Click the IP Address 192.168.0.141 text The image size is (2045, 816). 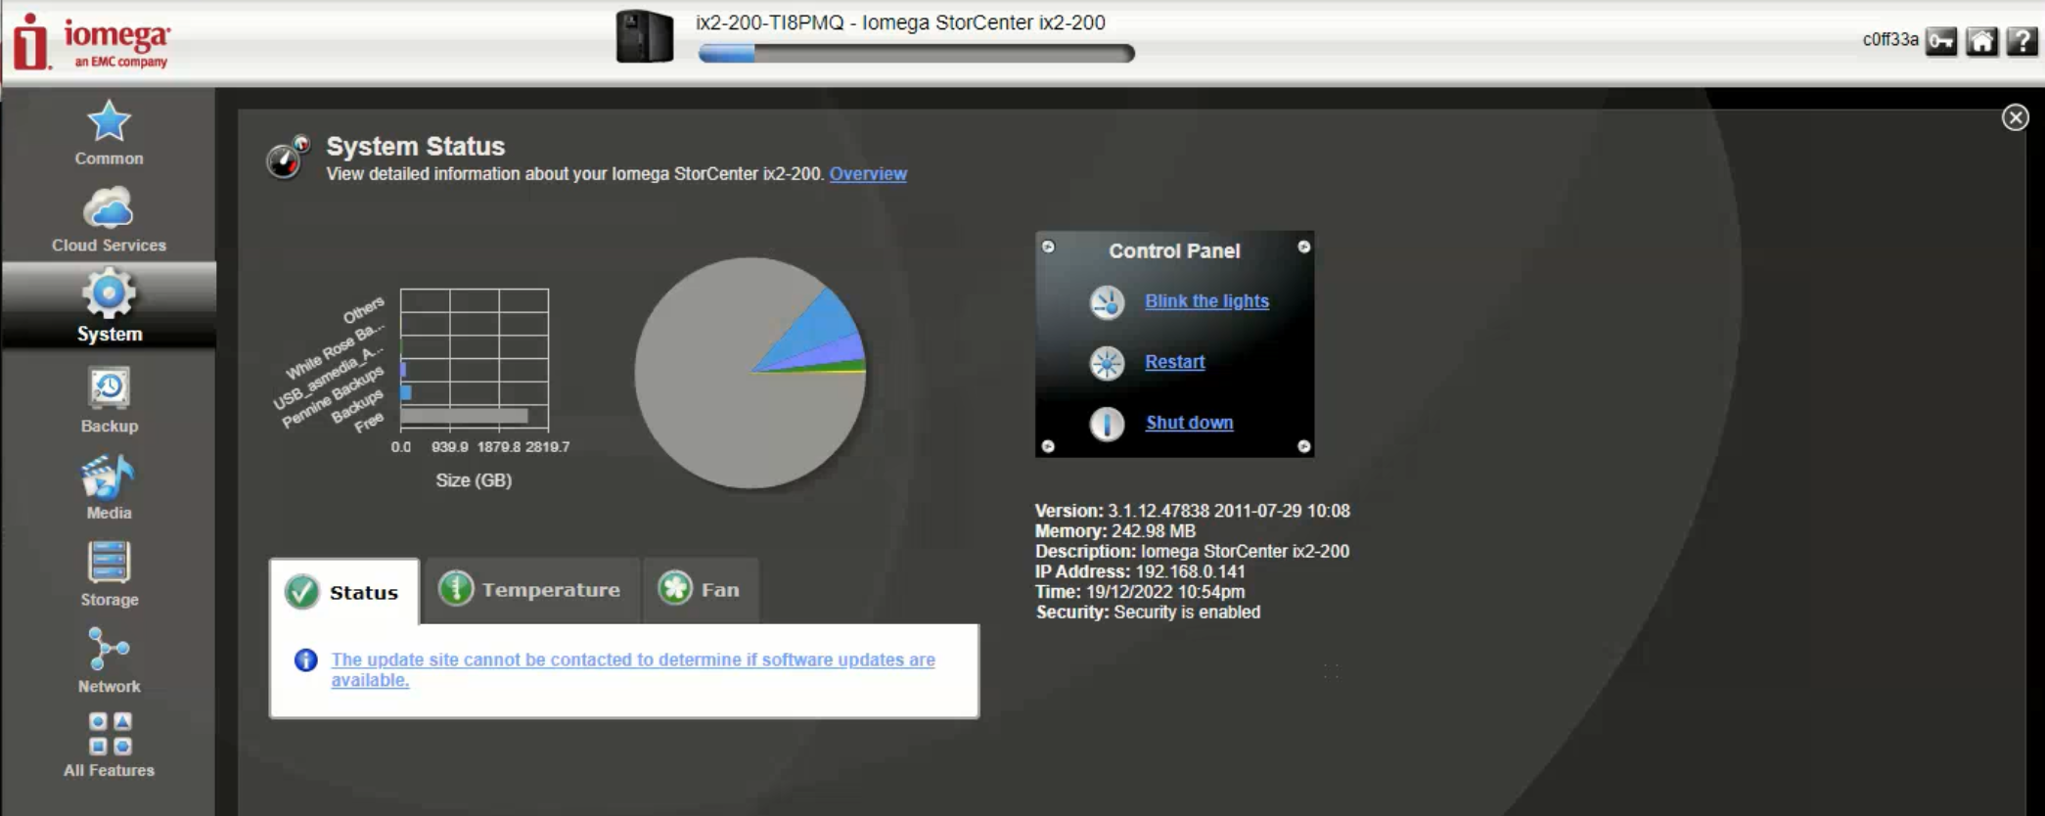pos(1140,572)
